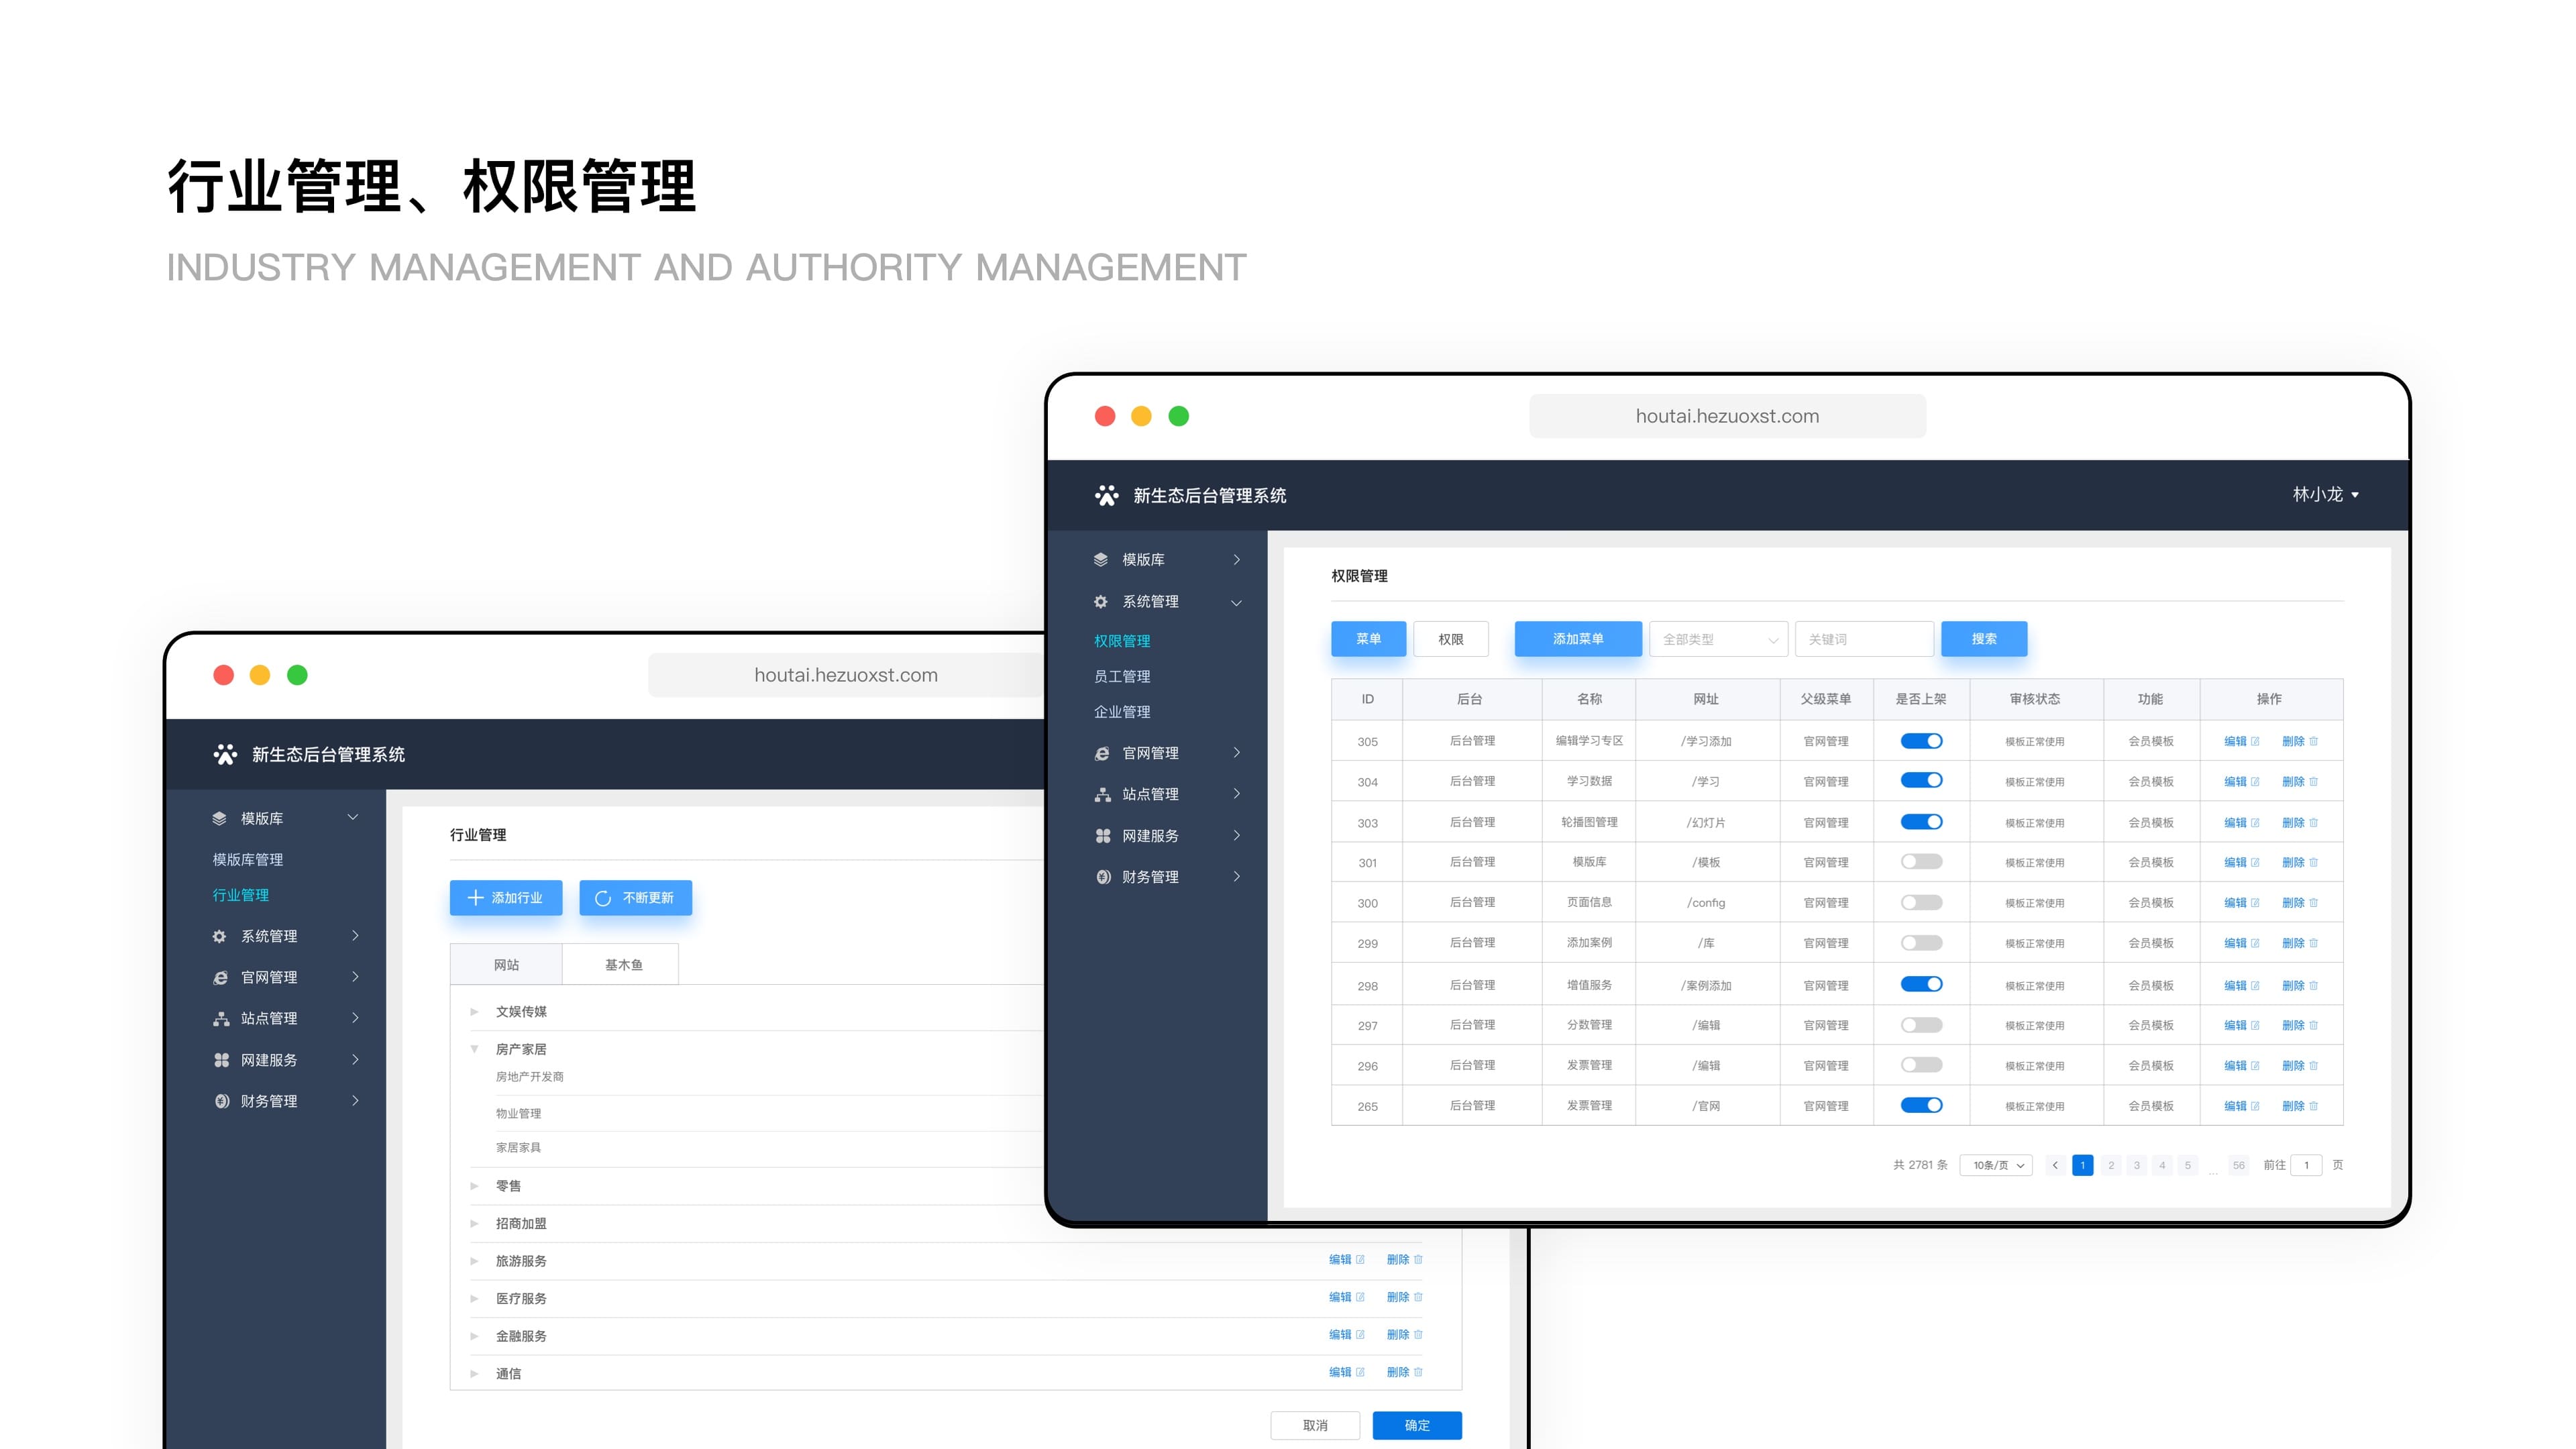The image size is (2576, 1449).
Task: Open the 全部类型 dropdown
Action: tap(1718, 639)
